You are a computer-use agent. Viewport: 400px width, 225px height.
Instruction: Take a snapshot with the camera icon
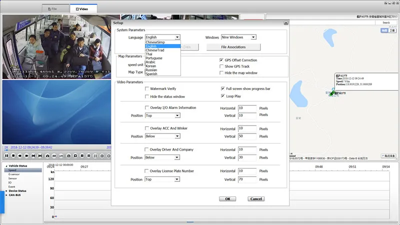[47, 156]
